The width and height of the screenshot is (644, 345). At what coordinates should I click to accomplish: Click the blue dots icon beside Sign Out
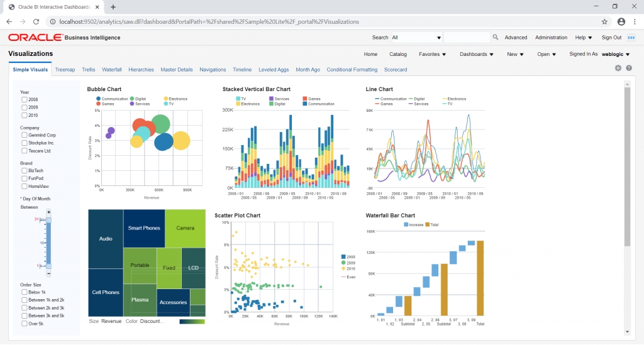pyautogui.click(x=631, y=37)
